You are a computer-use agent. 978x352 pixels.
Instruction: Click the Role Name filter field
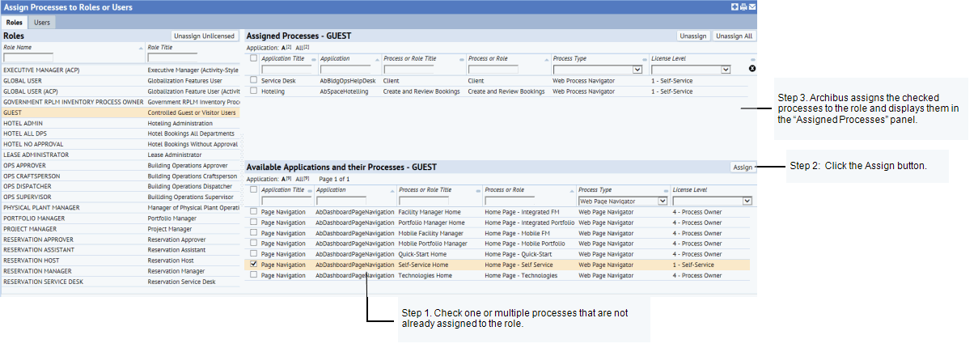(28, 58)
